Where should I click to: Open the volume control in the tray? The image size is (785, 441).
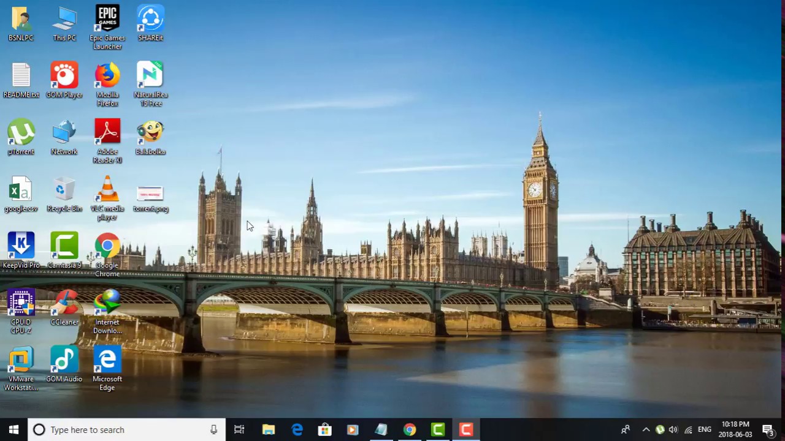673,430
